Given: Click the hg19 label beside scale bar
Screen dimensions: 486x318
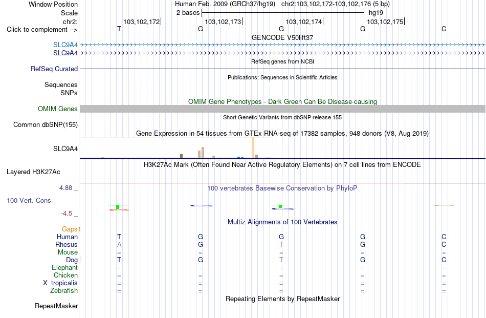Looking at the screenshot, I should coord(376,13).
